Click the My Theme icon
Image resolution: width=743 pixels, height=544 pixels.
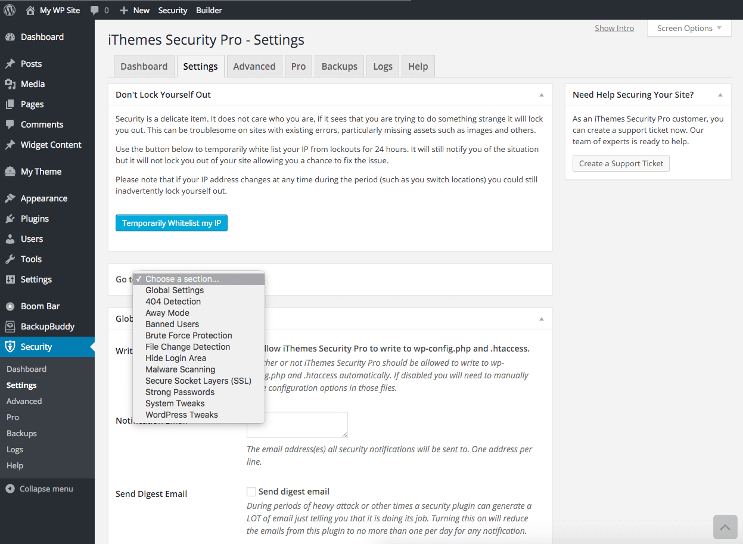coord(10,172)
